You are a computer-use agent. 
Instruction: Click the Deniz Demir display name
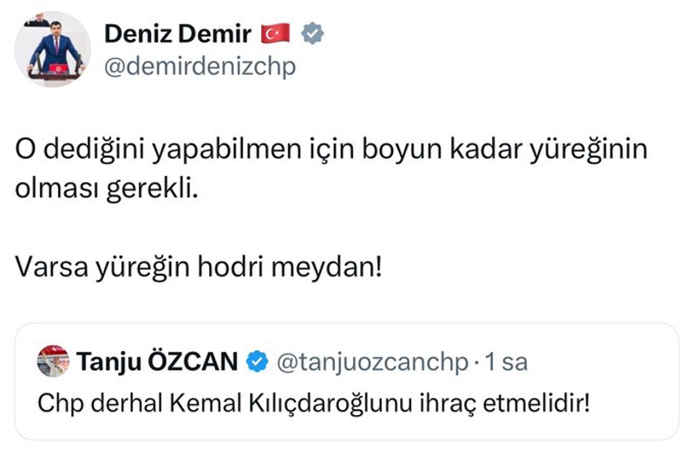[x=176, y=34]
